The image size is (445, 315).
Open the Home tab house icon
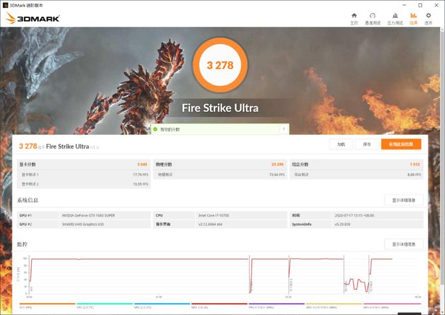tap(354, 19)
